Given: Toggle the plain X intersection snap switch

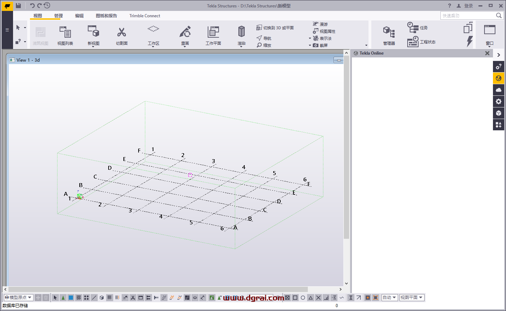Looking at the screenshot, I should (318, 298).
